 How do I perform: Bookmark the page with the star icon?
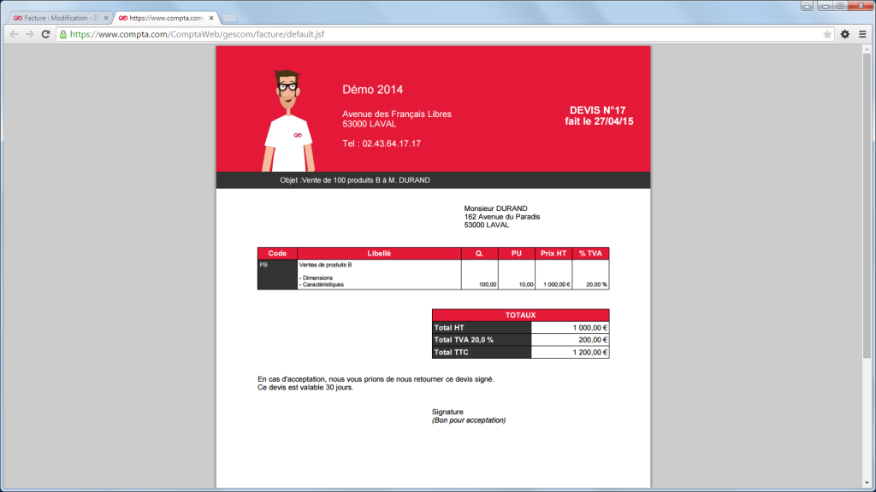pyautogui.click(x=827, y=34)
